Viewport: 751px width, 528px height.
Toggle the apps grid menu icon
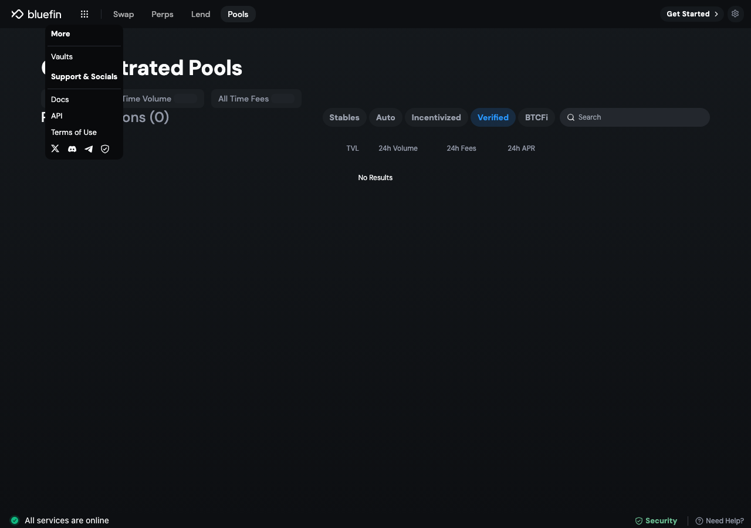click(x=84, y=14)
